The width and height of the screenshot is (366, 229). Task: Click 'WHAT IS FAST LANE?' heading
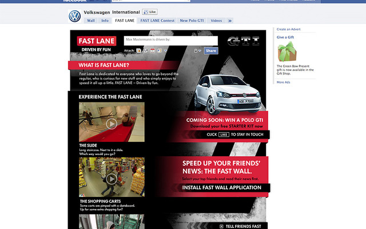[104, 65]
